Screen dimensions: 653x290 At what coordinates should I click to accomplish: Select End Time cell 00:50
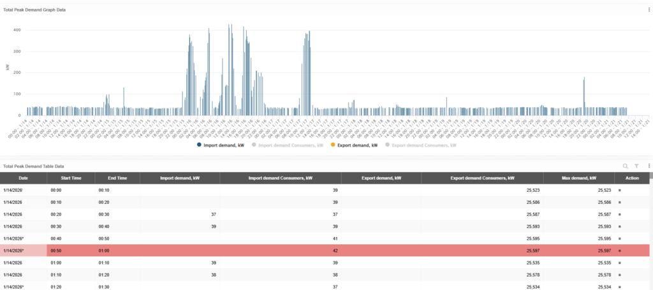click(117, 239)
